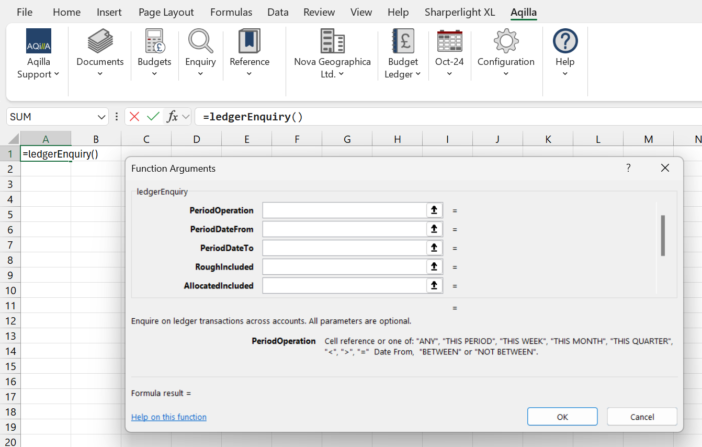Viewport: 702px width, 447px height.
Task: Open the Configuration gear menu
Action: [x=506, y=42]
